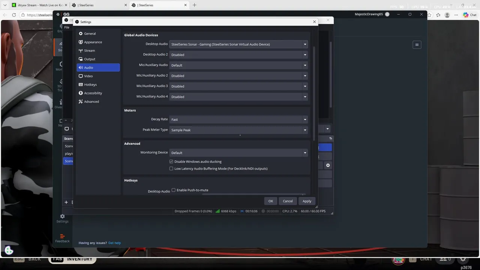Open the browser profile icon
The height and width of the screenshot is (270, 480).
[x=447, y=15]
